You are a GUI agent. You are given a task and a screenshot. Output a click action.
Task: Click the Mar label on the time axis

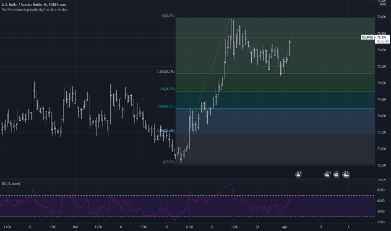click(x=76, y=227)
